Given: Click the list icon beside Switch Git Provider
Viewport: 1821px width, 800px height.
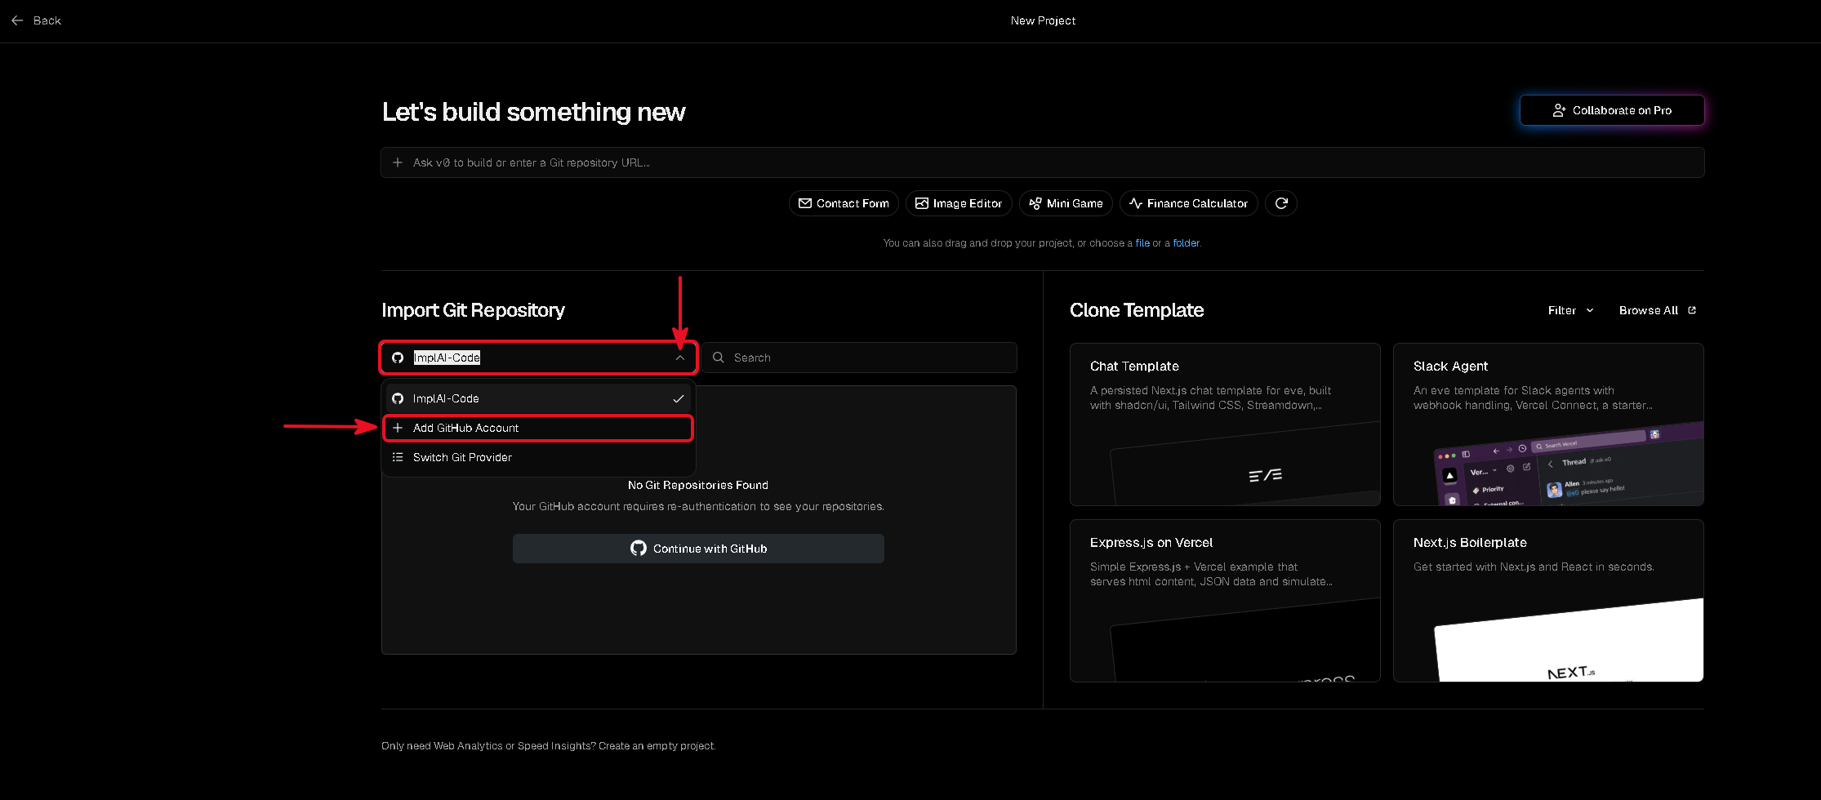Looking at the screenshot, I should pyautogui.click(x=398, y=457).
